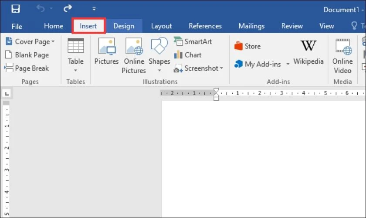366x218 pixels.
Task: Insert a Blank Page
Action: [27, 55]
